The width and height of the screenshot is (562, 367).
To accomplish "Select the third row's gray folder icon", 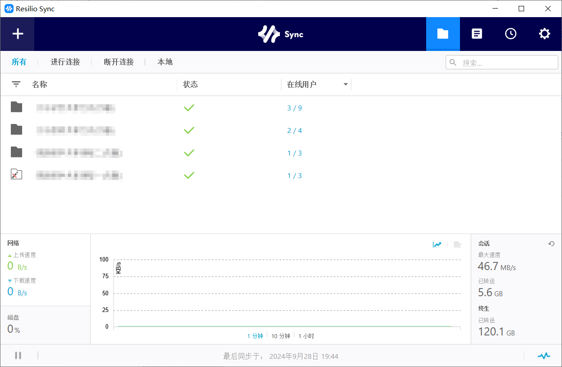I will click(17, 152).
